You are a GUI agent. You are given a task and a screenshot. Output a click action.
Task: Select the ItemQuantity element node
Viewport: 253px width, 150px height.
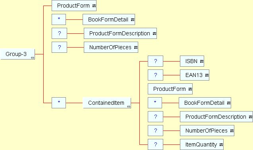[x=202, y=144]
